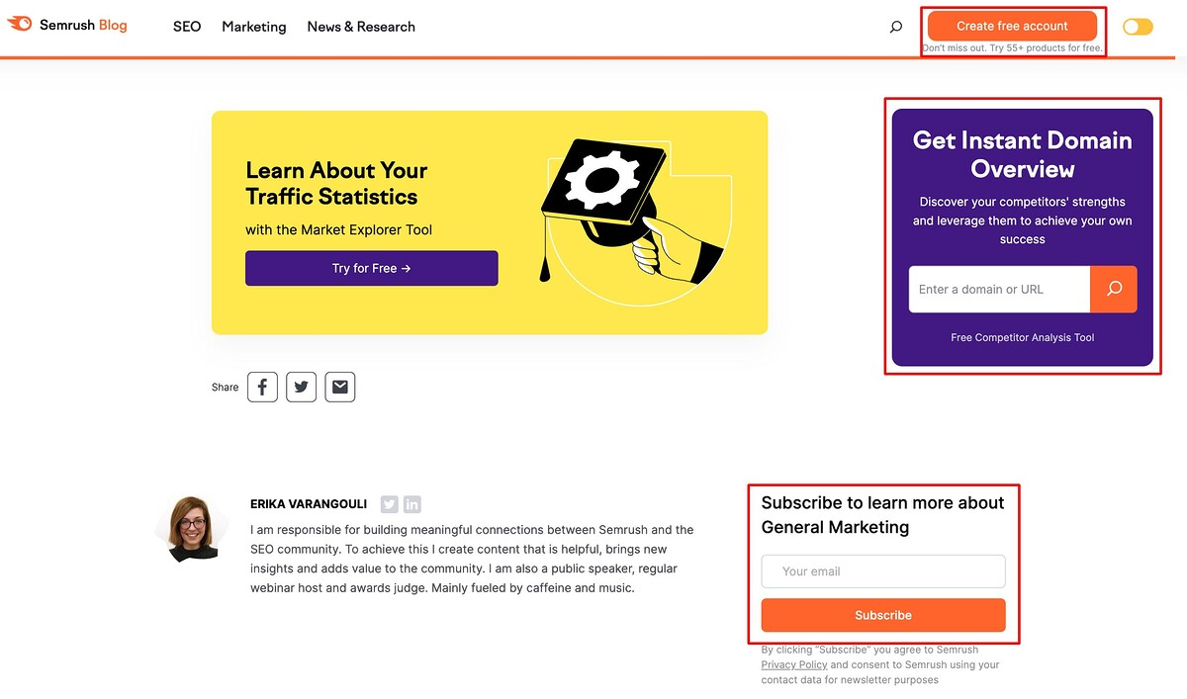Focus the Enter a domain or URL field

point(999,290)
